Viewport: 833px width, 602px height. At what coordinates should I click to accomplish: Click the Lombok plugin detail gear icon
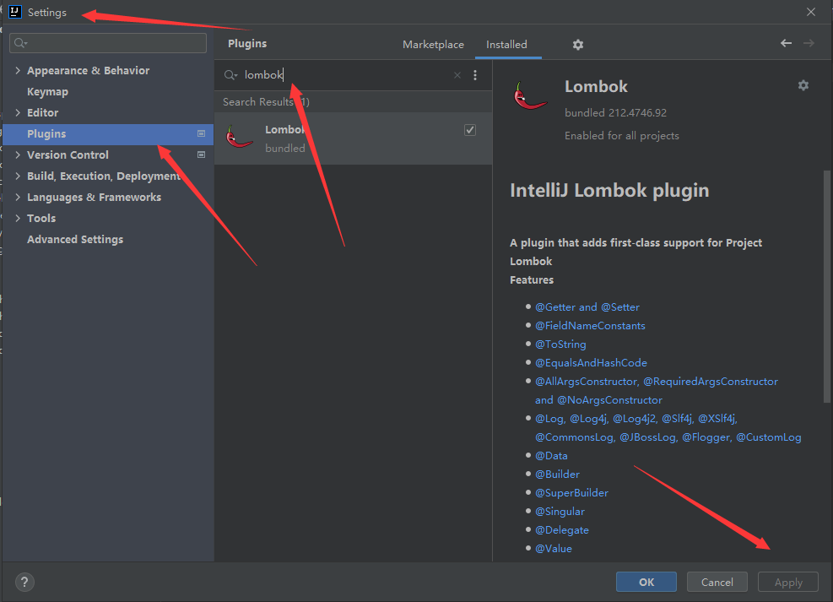(x=803, y=85)
